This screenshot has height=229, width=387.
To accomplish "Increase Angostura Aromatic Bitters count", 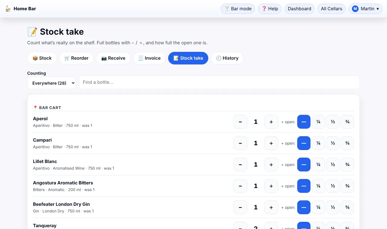I will pyautogui.click(x=271, y=186).
